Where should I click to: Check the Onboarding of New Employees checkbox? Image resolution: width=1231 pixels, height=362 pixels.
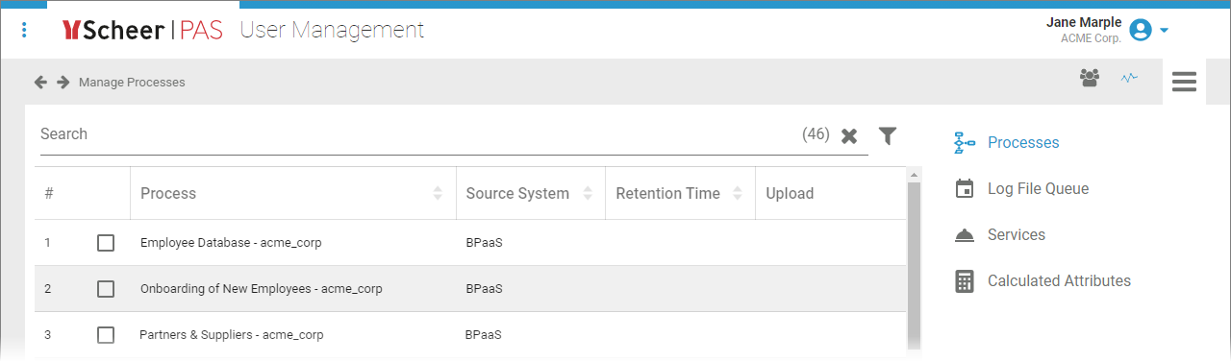[106, 289]
